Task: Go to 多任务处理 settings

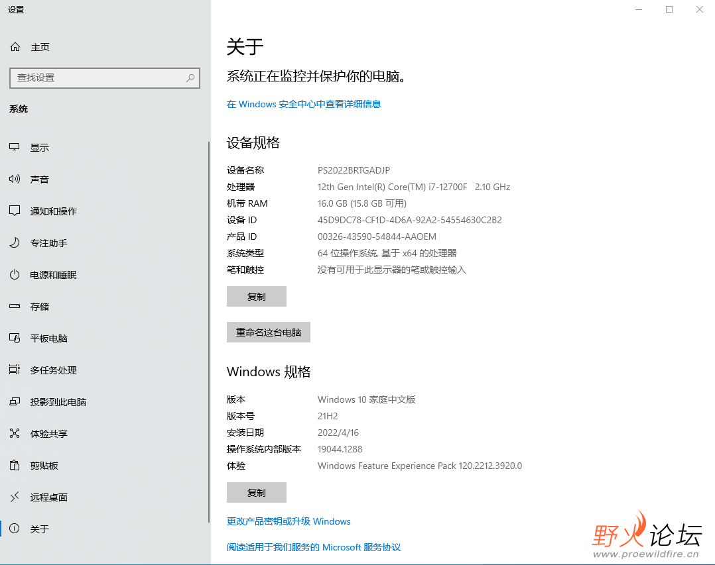Action: point(104,370)
